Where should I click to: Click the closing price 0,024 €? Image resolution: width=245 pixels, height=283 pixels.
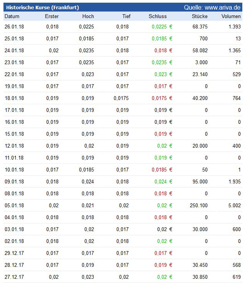pos(164,182)
